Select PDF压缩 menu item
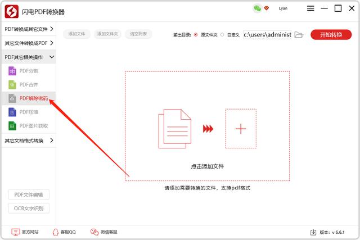 (29, 112)
